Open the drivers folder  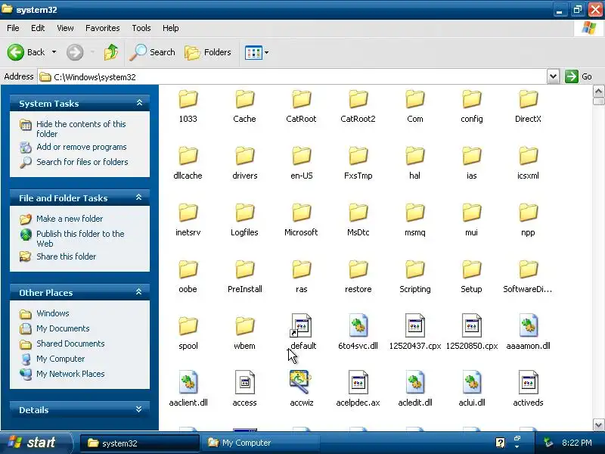click(244, 163)
